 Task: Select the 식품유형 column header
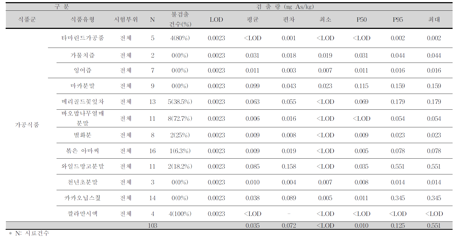pyautogui.click(x=83, y=20)
